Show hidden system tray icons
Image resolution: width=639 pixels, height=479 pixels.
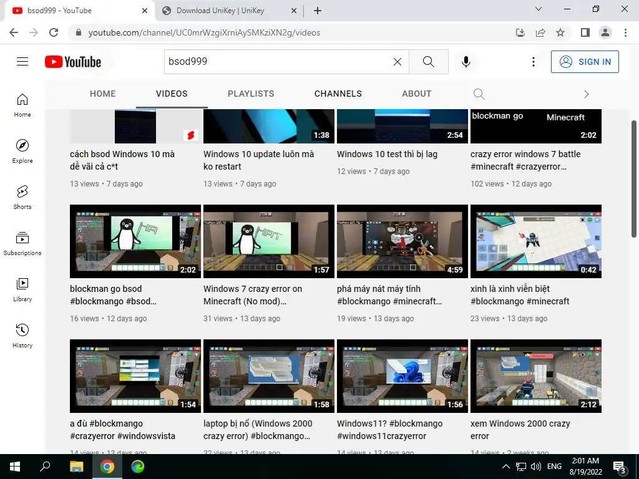pyautogui.click(x=505, y=467)
